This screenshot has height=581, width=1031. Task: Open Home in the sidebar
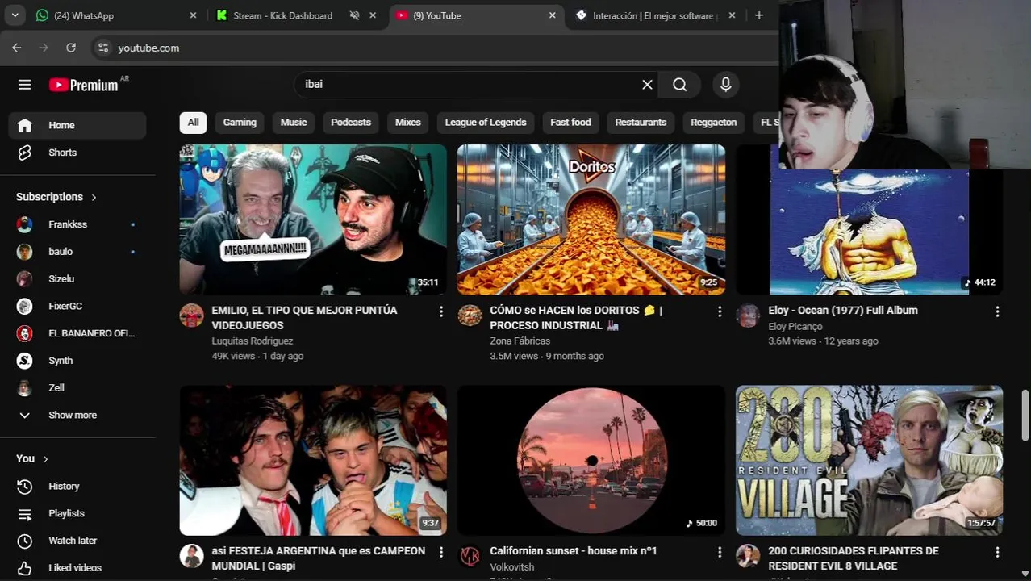[77, 125]
